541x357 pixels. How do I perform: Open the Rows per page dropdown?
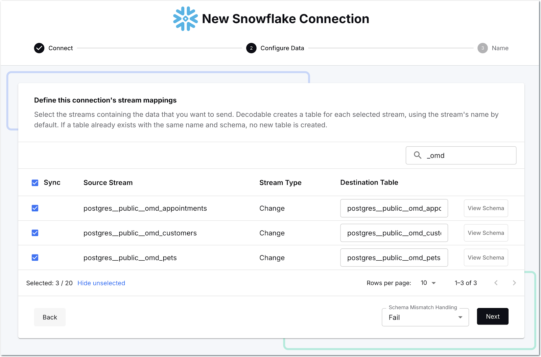click(x=428, y=283)
